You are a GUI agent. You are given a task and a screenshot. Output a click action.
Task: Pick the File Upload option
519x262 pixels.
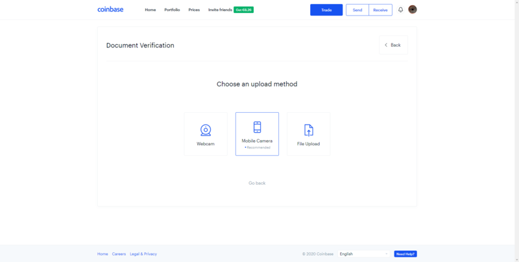click(309, 134)
